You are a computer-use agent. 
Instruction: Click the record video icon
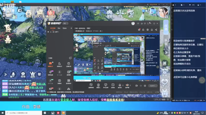point(136,86)
